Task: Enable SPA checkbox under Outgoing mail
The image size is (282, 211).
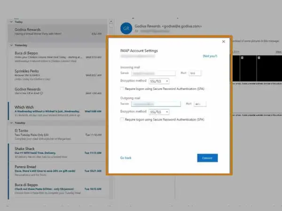Action: coord(122,119)
